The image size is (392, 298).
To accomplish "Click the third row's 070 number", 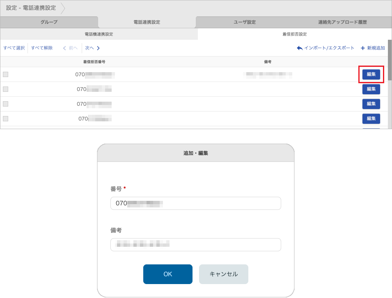I will click(x=94, y=104).
